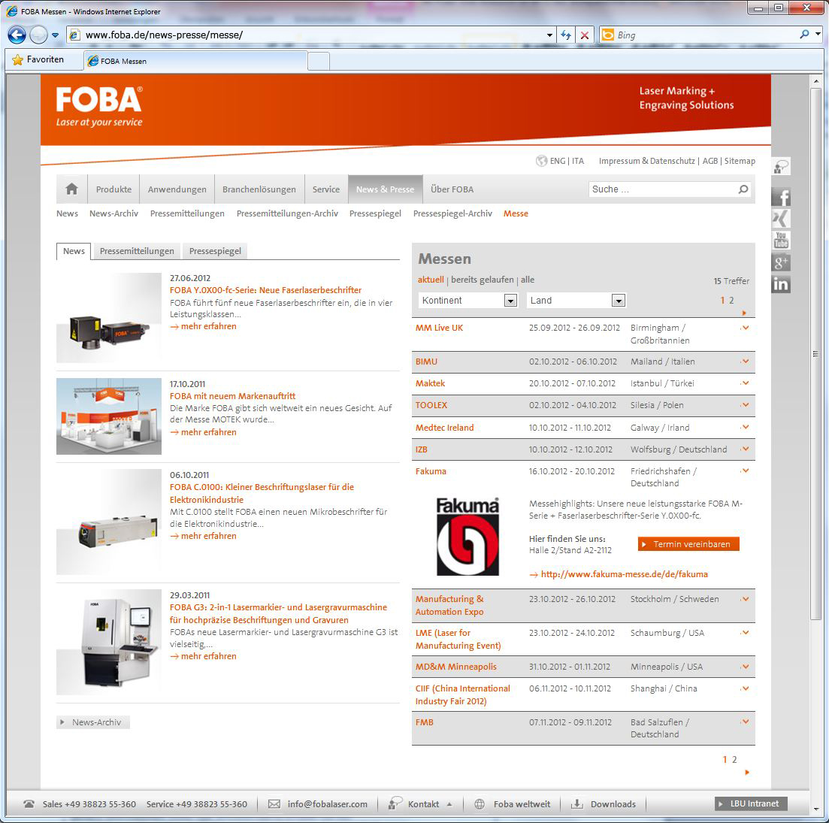
Task: Open FOBA Facebook page icon
Action: click(x=781, y=197)
